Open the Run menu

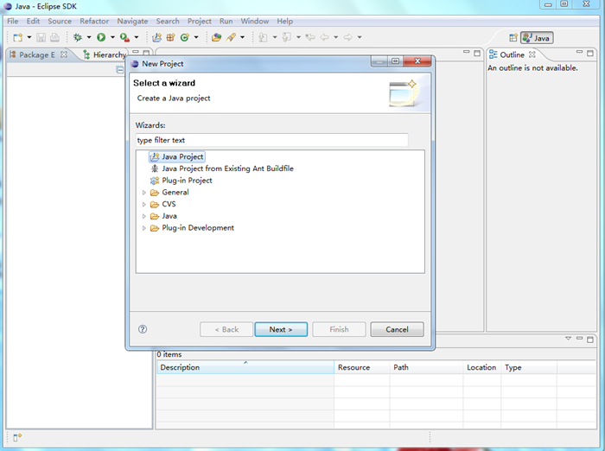[x=226, y=22]
